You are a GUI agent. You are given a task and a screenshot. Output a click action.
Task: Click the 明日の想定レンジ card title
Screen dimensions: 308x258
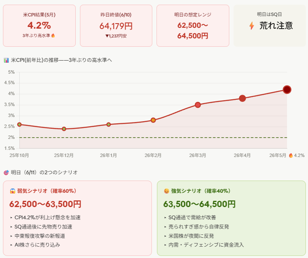tap(193, 15)
